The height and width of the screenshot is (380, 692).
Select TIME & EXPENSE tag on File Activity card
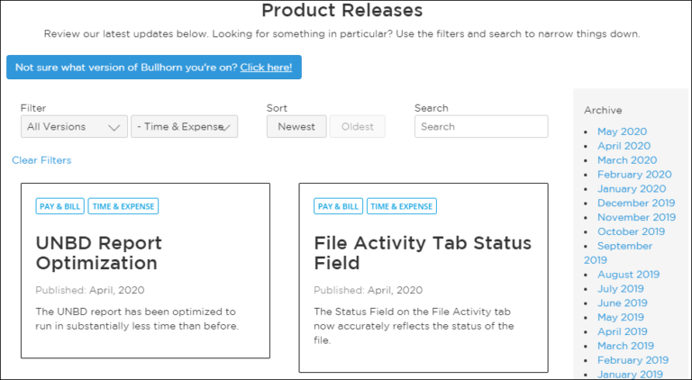pyautogui.click(x=401, y=206)
